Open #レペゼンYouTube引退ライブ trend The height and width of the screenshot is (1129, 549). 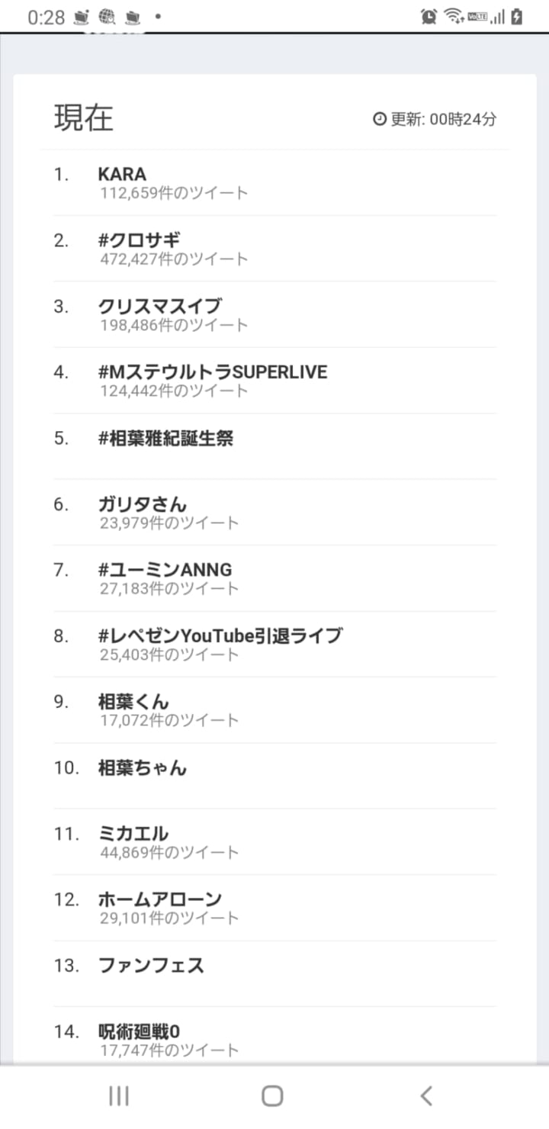coord(220,635)
